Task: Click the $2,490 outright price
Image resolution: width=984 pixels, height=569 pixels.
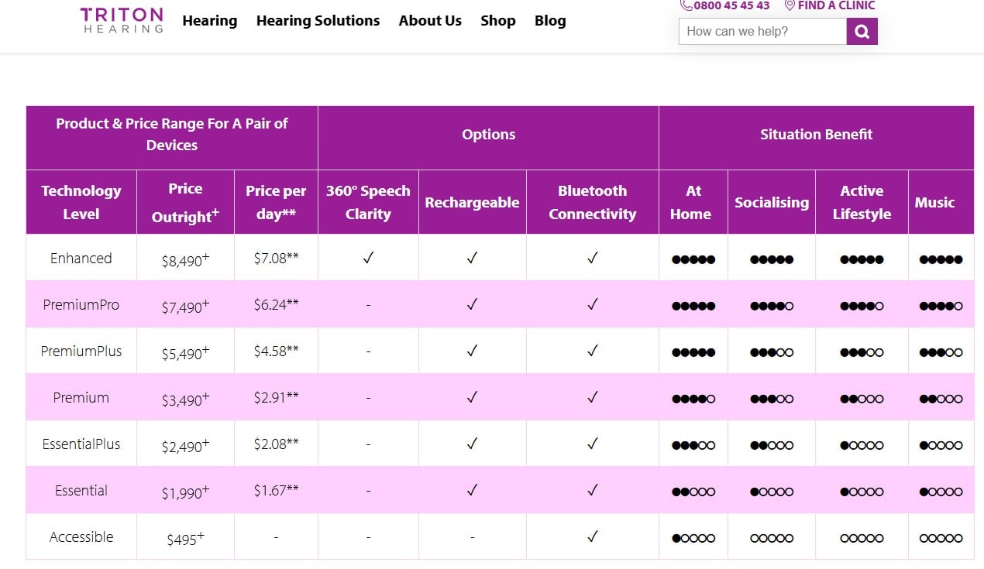Action: (x=185, y=446)
